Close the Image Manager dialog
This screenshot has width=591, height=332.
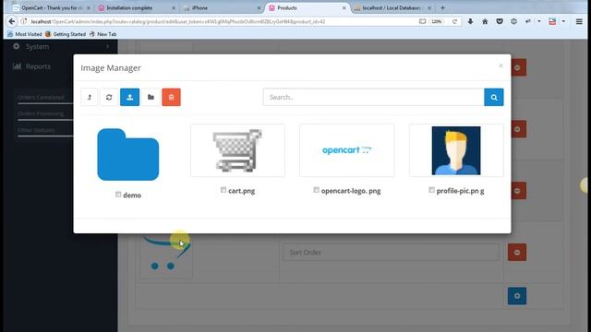(501, 65)
